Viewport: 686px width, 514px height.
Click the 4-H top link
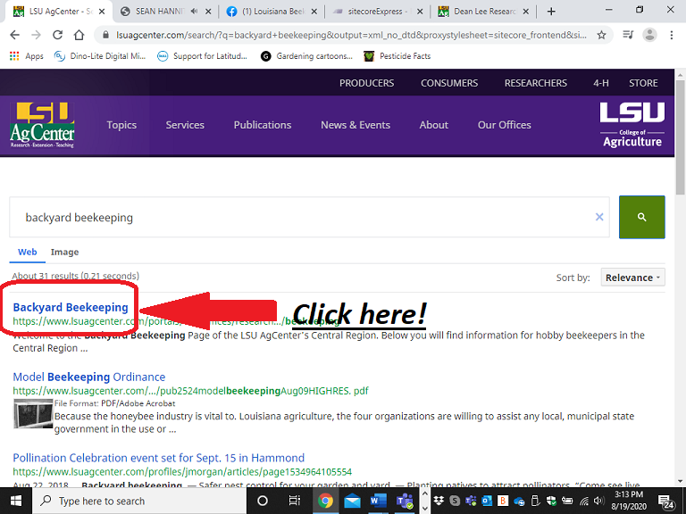(600, 83)
